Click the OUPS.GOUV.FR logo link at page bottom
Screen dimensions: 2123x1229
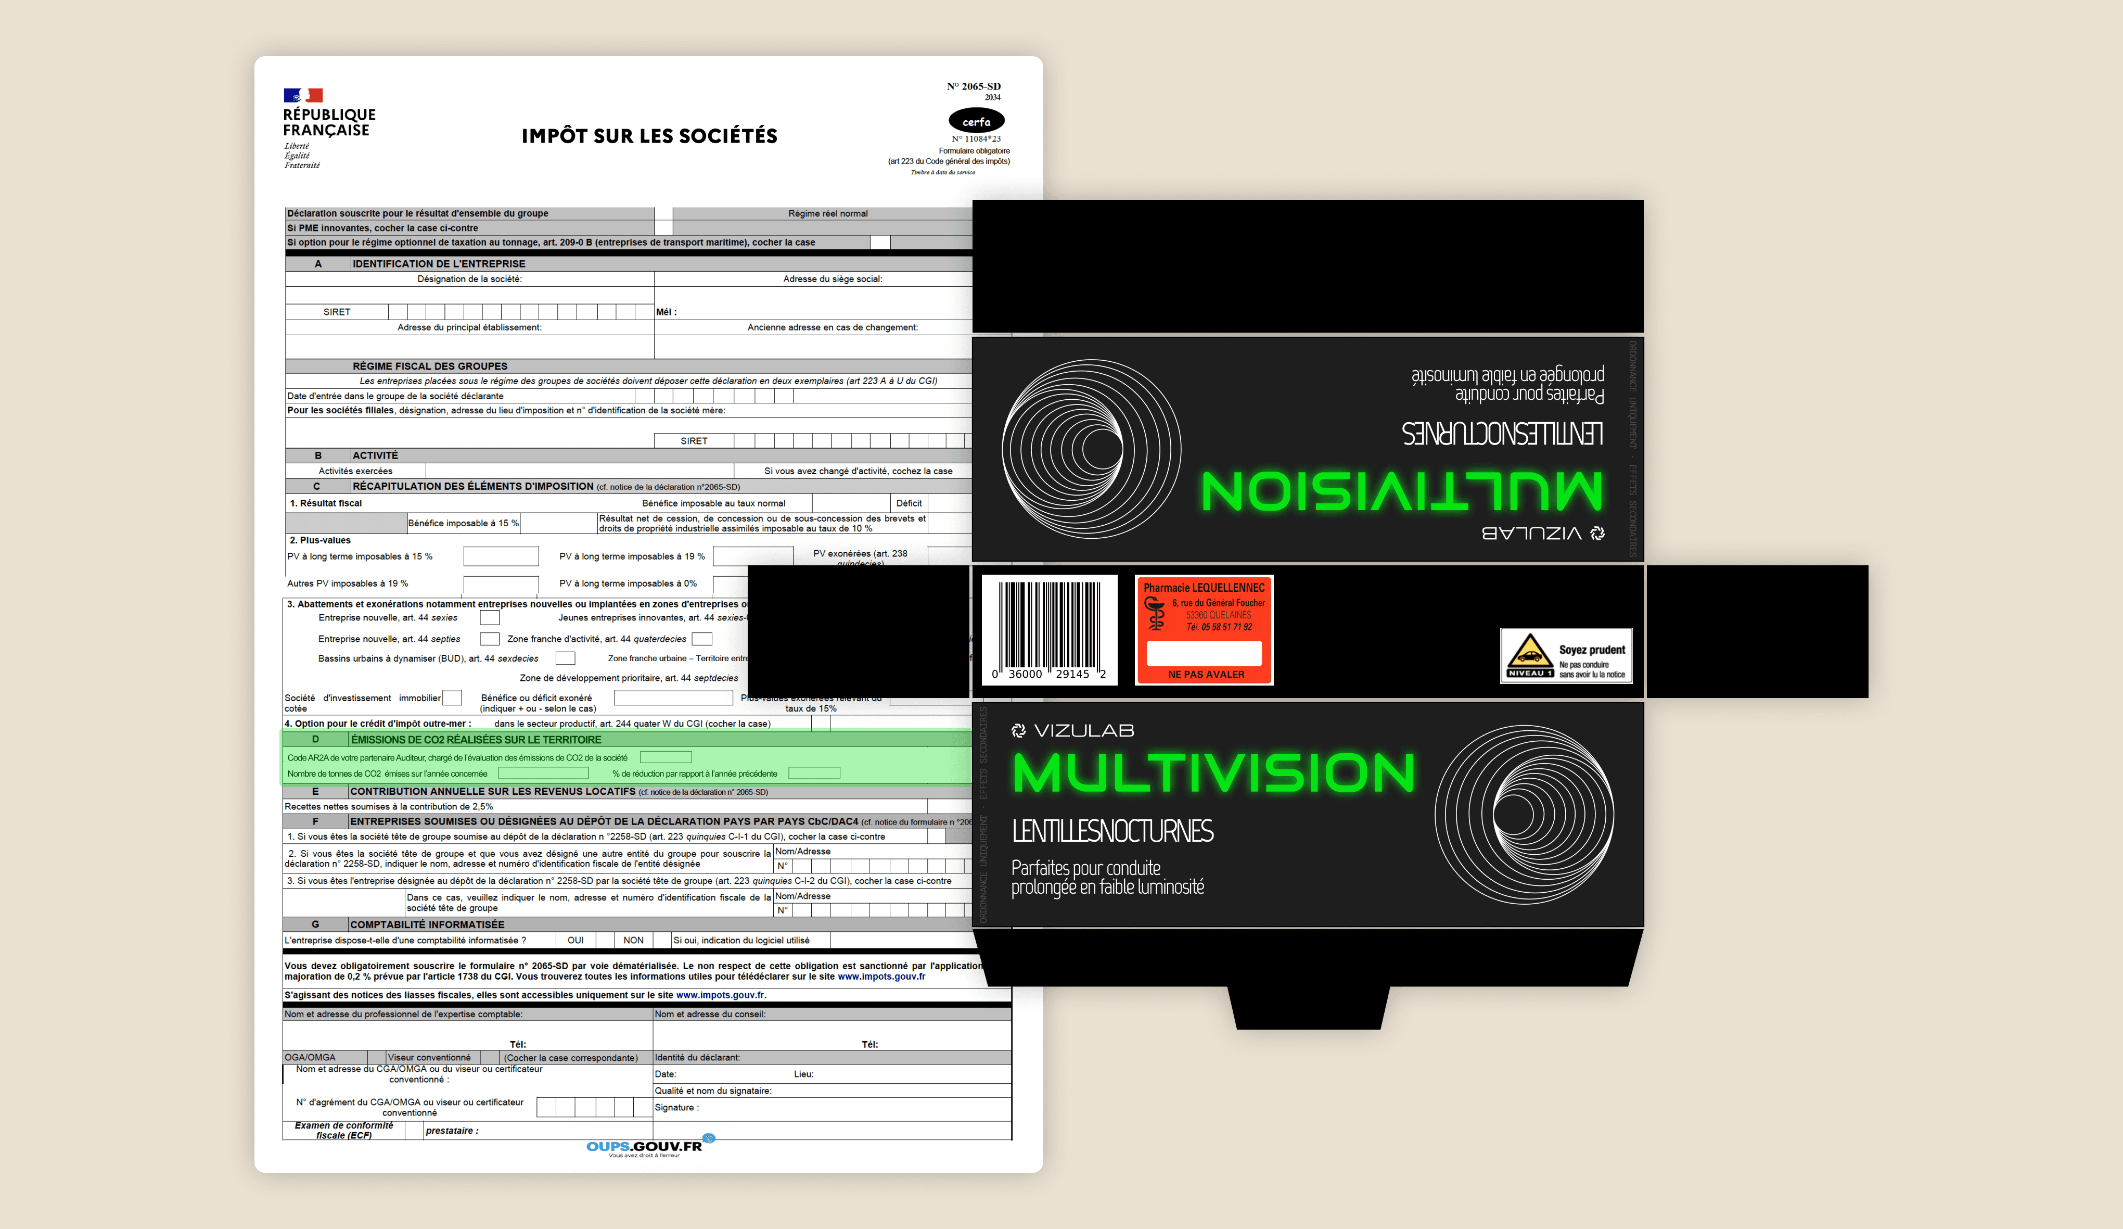pyautogui.click(x=645, y=1147)
